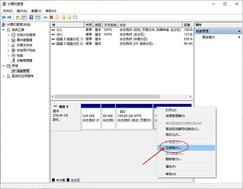Viewport: 243px width, 189px height.
Task: Sort by the 卷 column header
Action: [67, 25]
